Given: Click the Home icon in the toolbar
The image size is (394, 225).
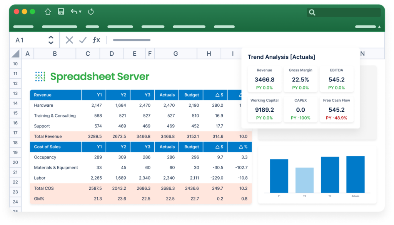Looking at the screenshot, I should [x=48, y=12].
